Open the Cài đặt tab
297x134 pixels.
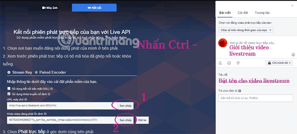(x=243, y=13)
